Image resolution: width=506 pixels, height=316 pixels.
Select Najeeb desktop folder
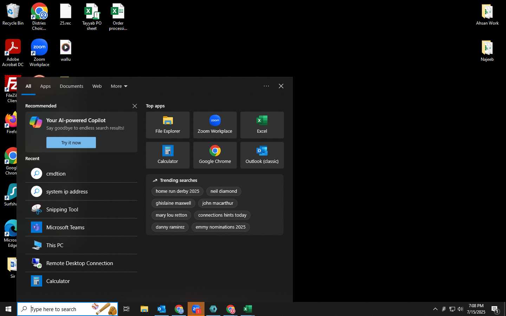(x=487, y=51)
